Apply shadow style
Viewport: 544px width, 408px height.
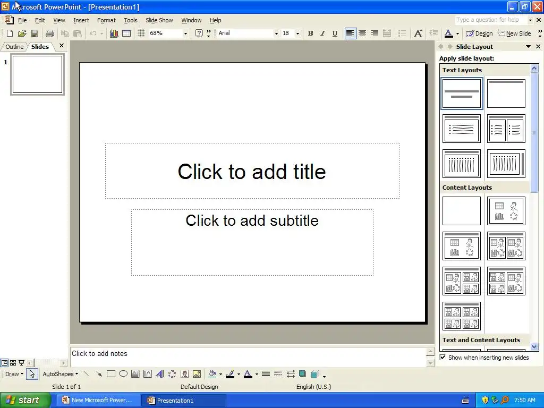[302, 374]
